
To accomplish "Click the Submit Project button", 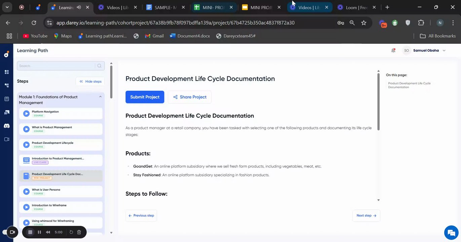I will [x=145, y=97].
